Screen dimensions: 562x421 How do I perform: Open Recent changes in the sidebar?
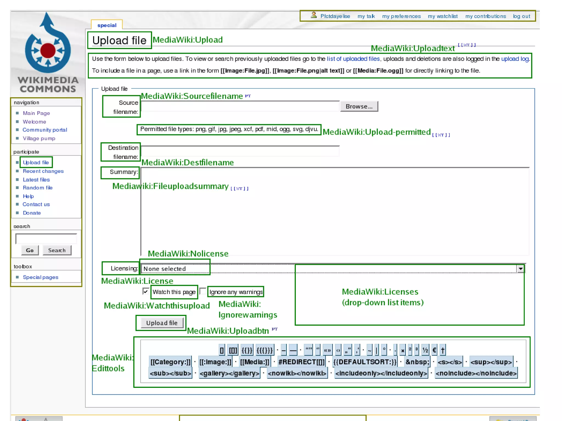tap(43, 171)
